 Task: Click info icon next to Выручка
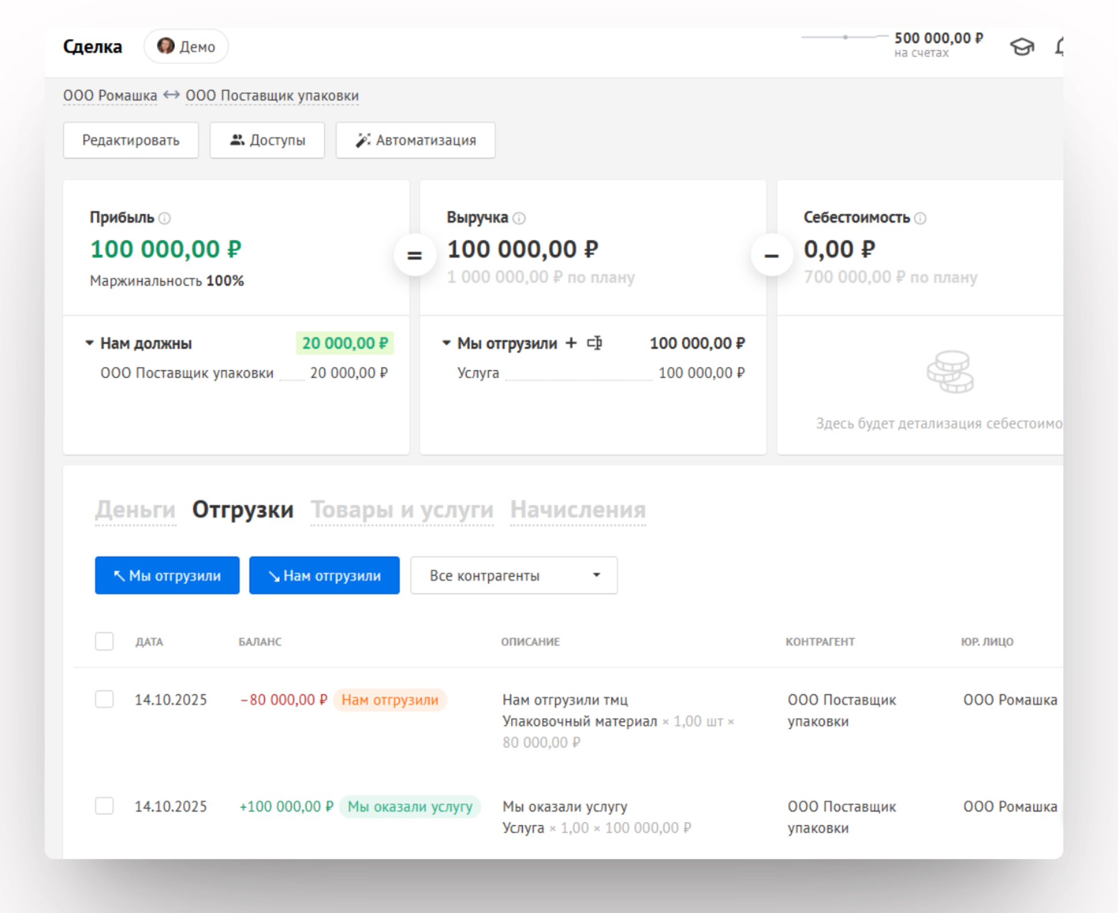coord(519,218)
